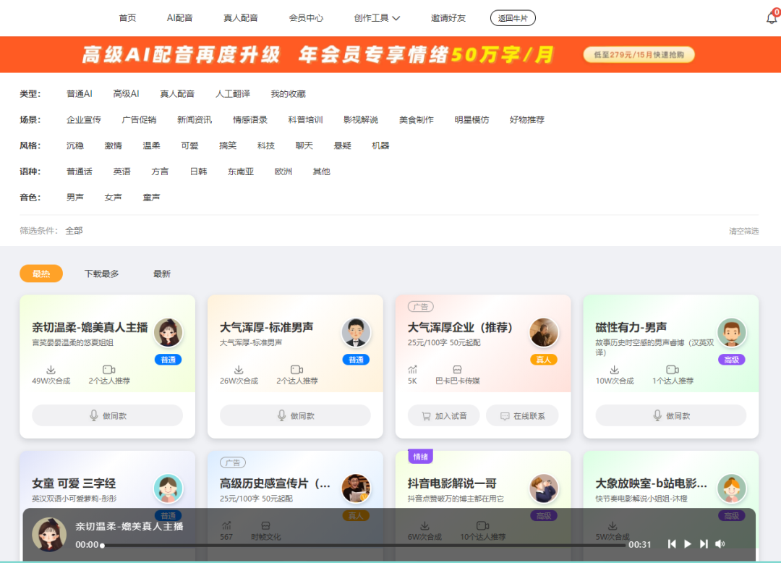Open avatar of 女童 可爱 三字经 card
Viewport: 781px width, 563px height.
click(x=168, y=488)
